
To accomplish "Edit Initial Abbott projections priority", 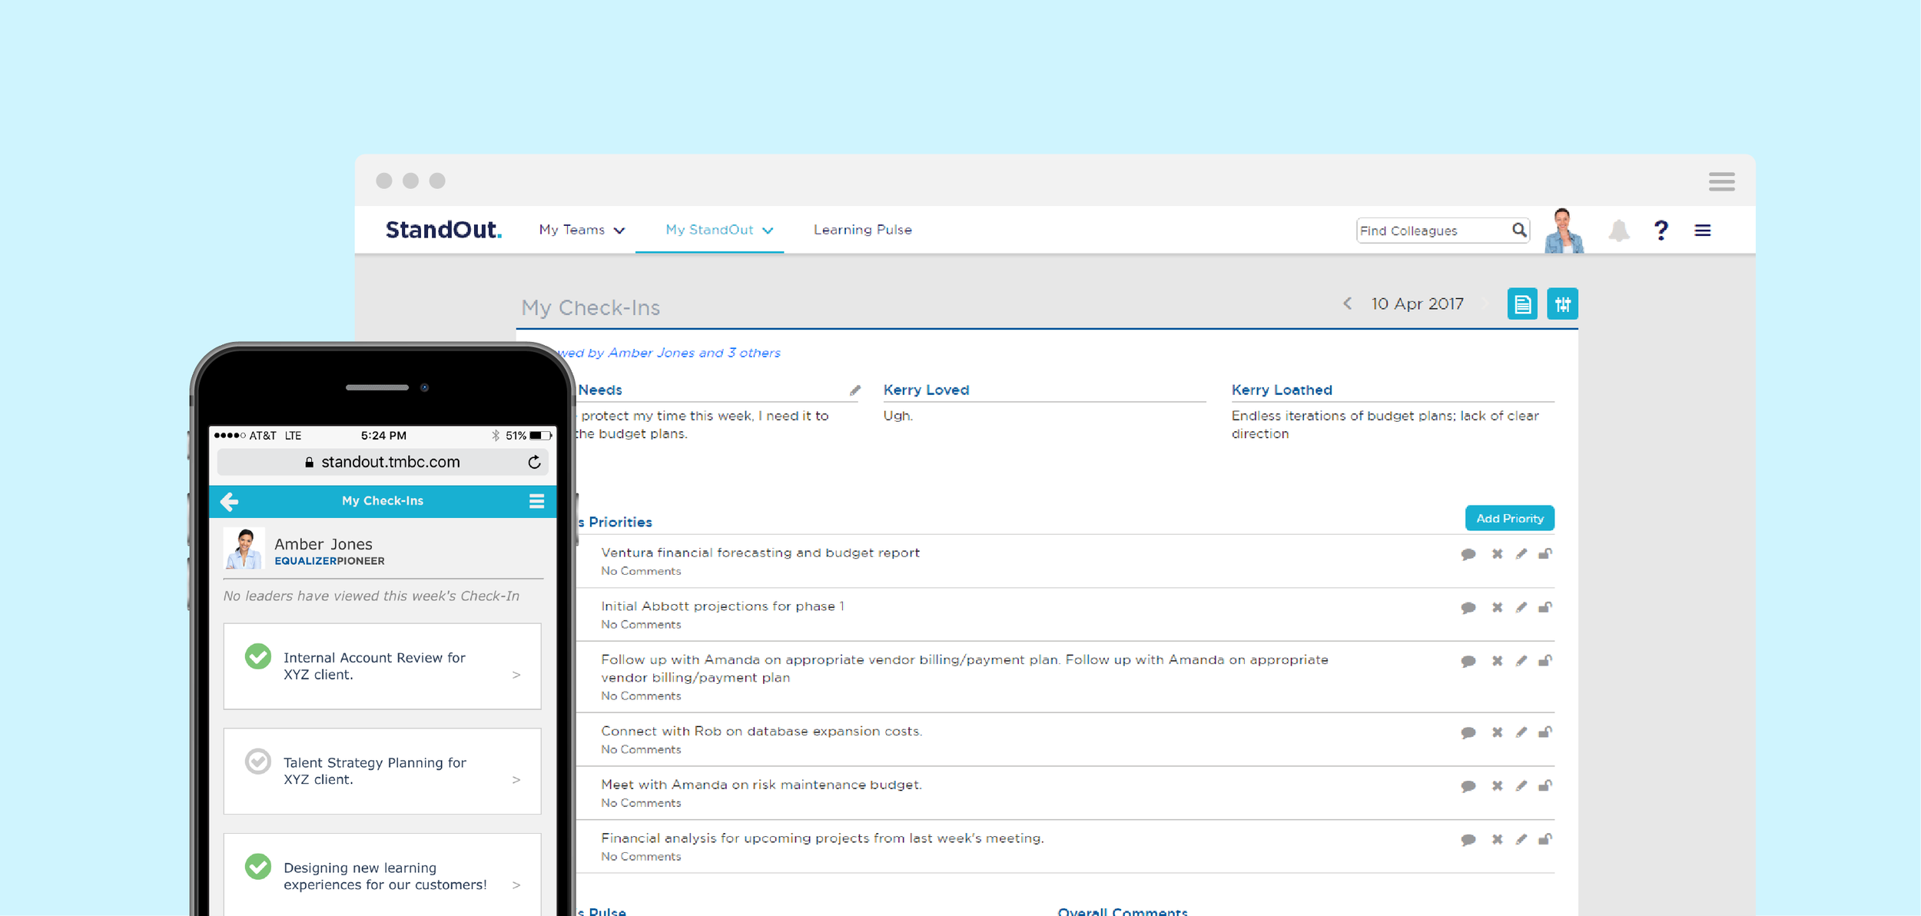I will click(x=1521, y=607).
